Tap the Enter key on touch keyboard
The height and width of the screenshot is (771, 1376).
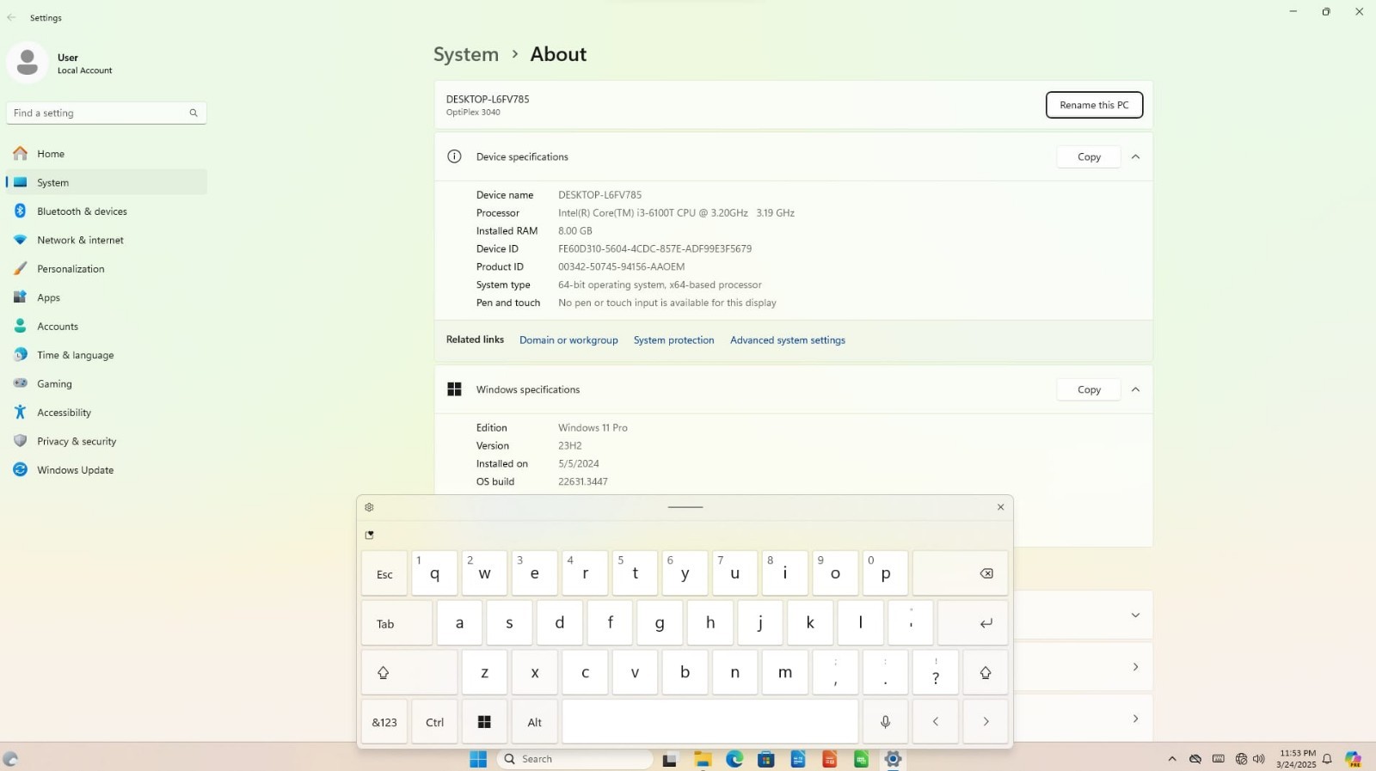pos(973,623)
